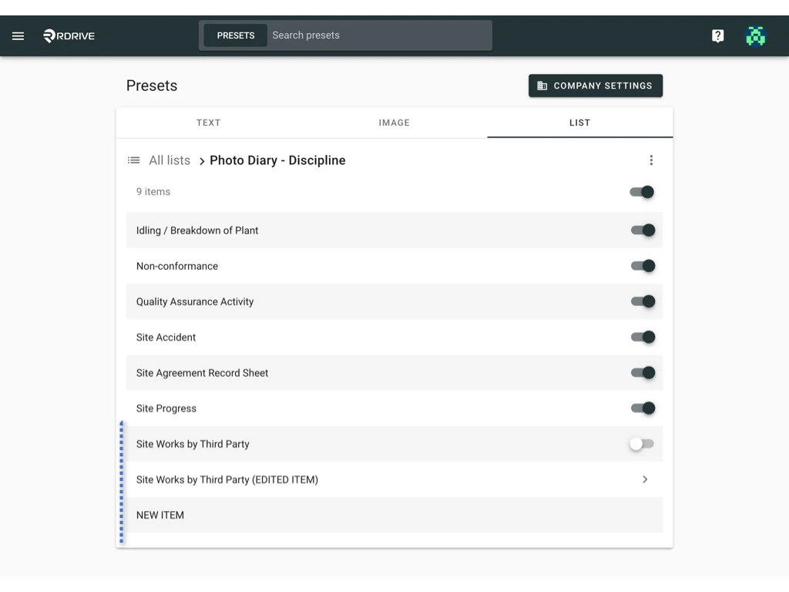This screenshot has height=592, width=789.
Task: Switch to the IMAGE tab
Action: [394, 123]
